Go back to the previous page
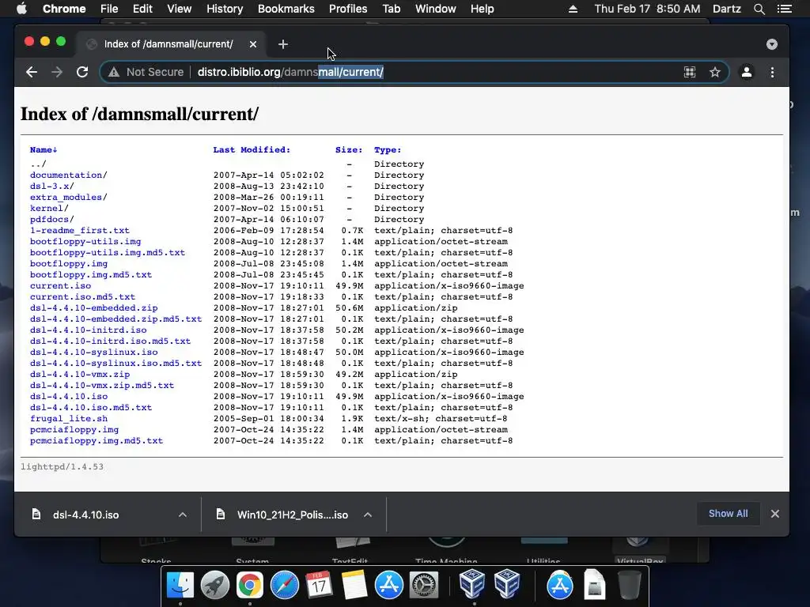The image size is (810, 607). pyautogui.click(x=32, y=72)
